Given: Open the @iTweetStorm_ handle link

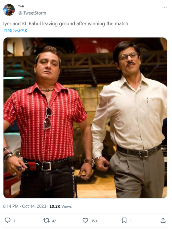Looking at the screenshot, I should [33, 13].
